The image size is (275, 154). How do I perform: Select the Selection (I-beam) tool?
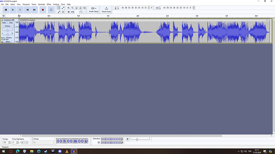tap(59, 8)
